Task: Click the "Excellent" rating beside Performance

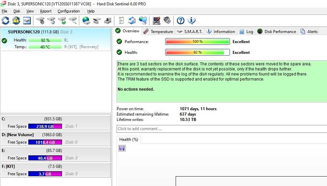Action: 241,42
